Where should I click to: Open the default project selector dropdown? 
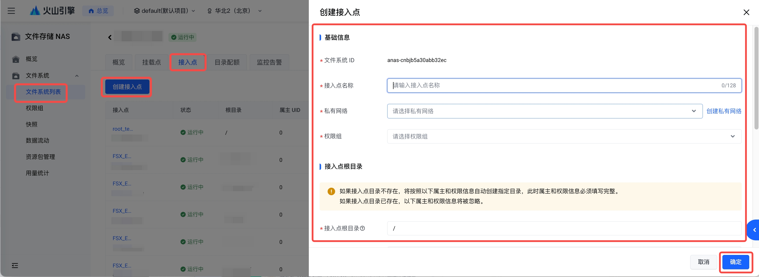click(x=164, y=11)
